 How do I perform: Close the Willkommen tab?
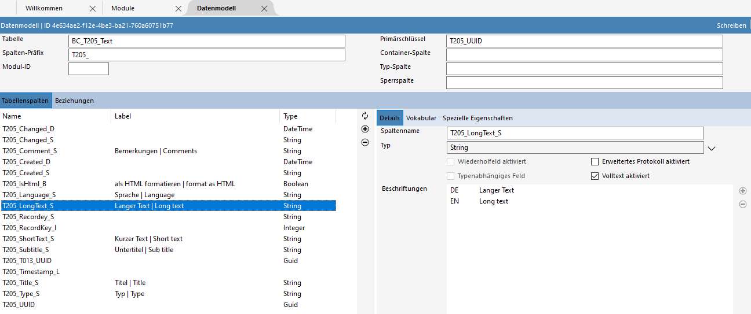coord(93,9)
